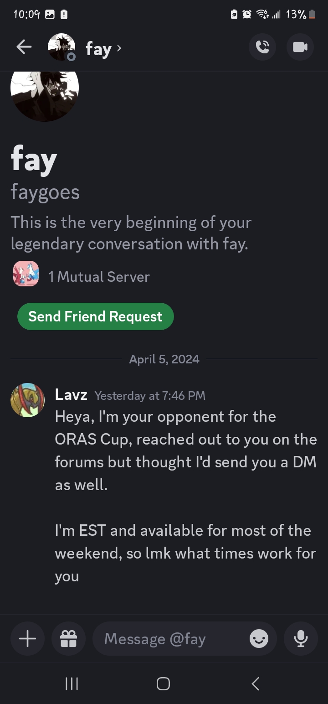Image resolution: width=328 pixels, height=704 pixels.
Task: Open the gift/Nitro menu
Action: click(68, 638)
